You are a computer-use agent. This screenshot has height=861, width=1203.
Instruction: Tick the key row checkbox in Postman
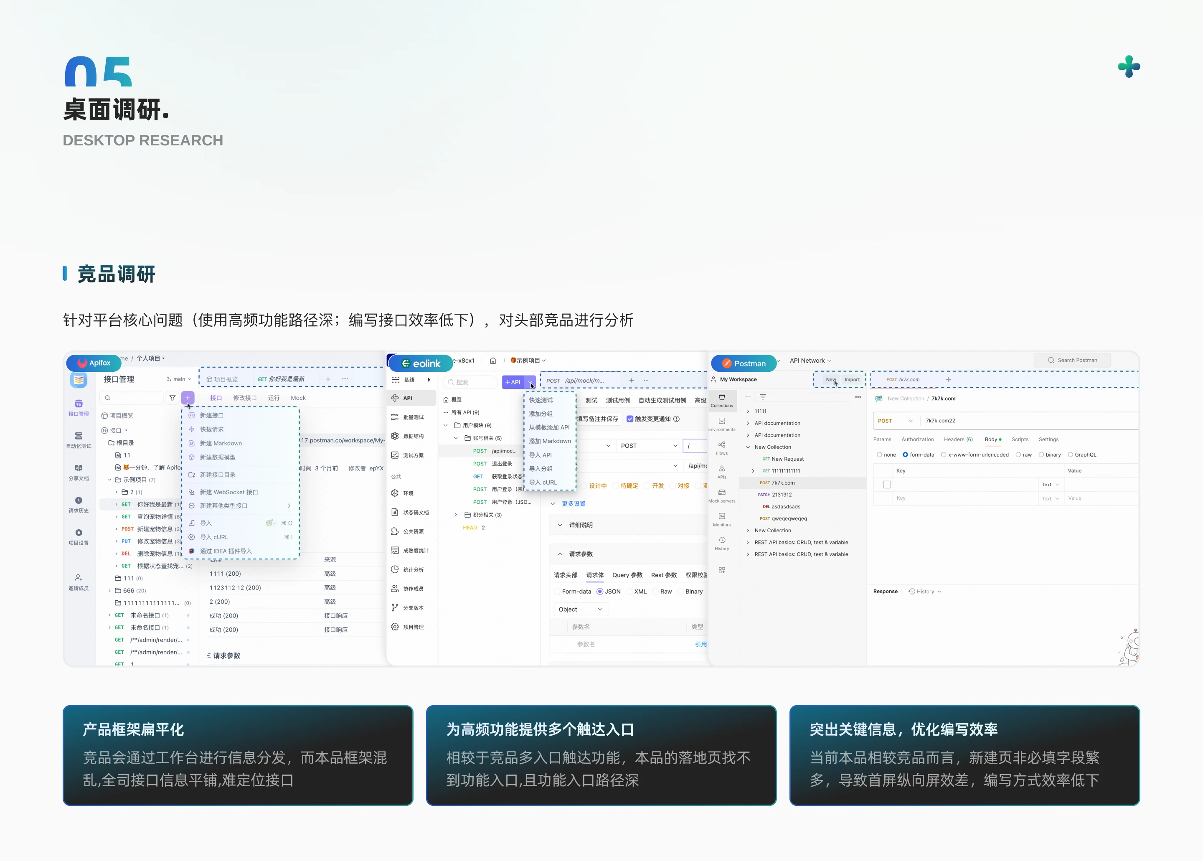tap(887, 485)
